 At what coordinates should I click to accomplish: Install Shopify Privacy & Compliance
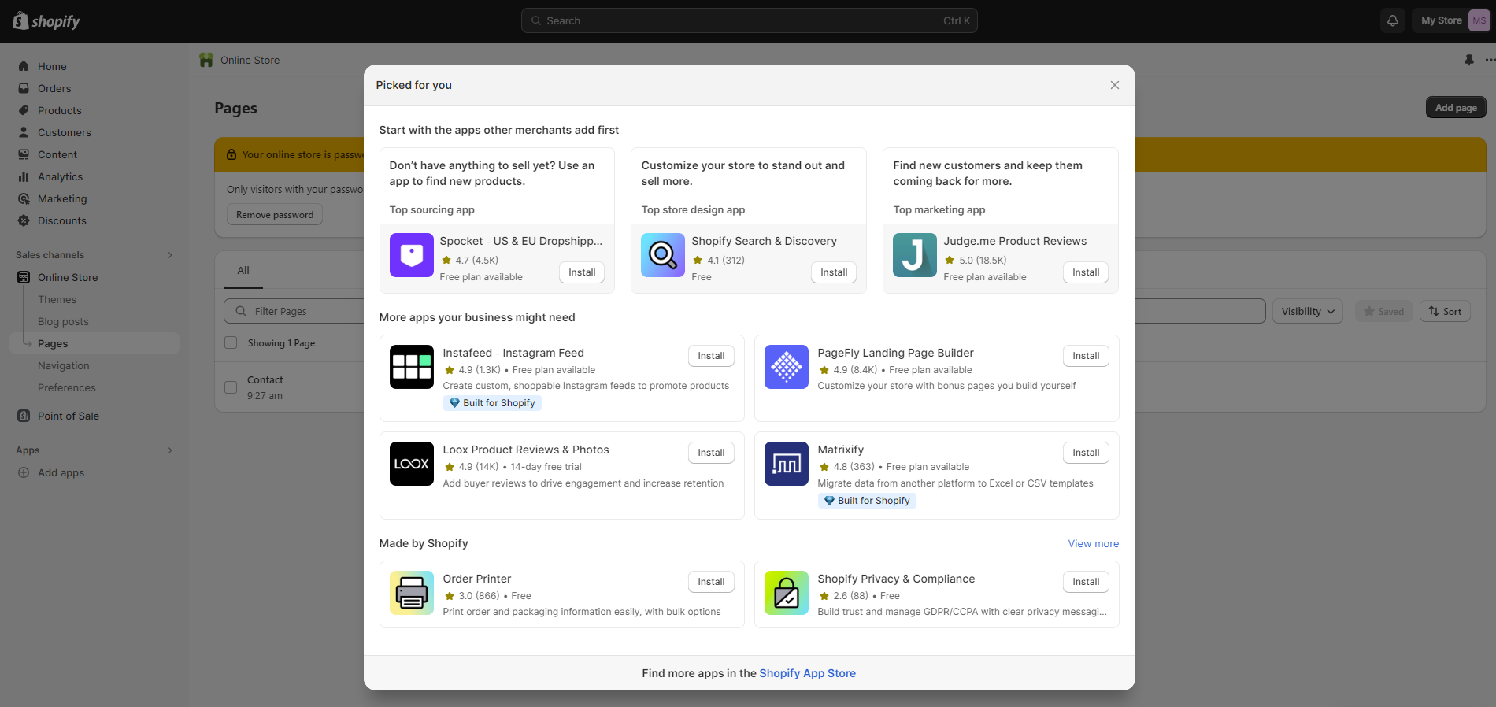[x=1086, y=582]
